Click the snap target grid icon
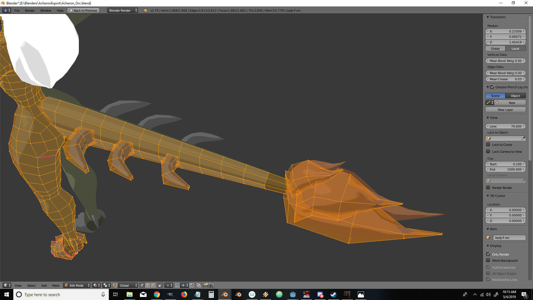Viewport: 533px width, 300px height. tap(192, 285)
